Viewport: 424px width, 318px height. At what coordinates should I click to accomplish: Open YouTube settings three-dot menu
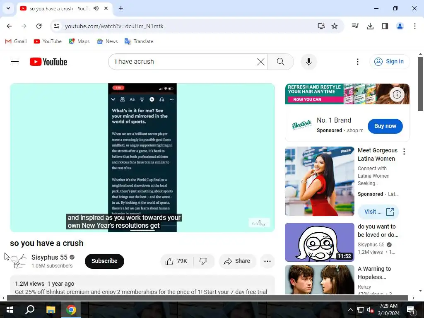358,62
